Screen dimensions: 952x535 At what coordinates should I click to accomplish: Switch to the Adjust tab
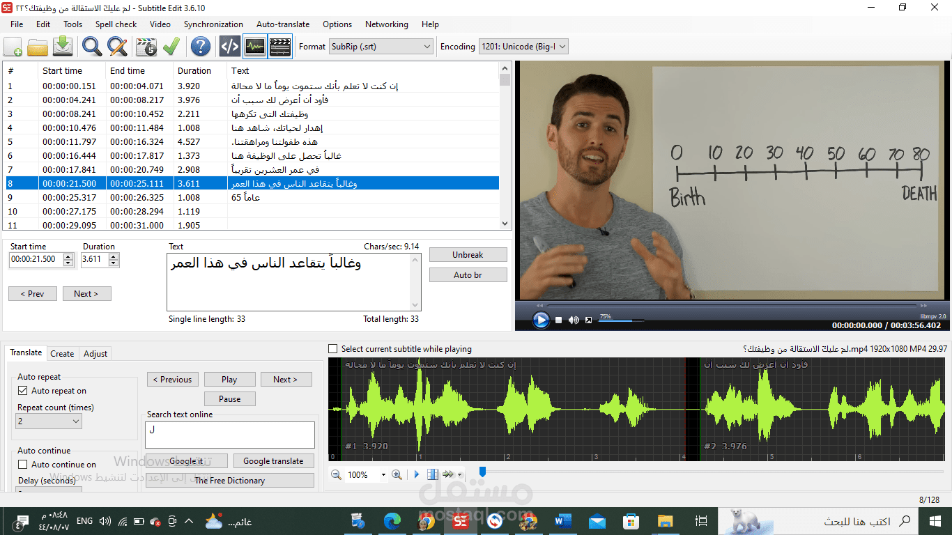[95, 354]
